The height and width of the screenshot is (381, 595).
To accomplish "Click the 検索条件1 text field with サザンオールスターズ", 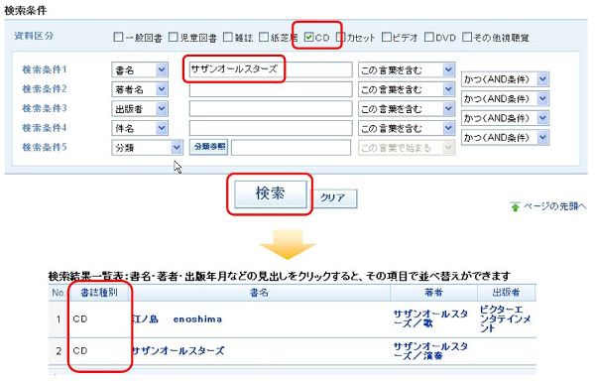I will (x=271, y=69).
